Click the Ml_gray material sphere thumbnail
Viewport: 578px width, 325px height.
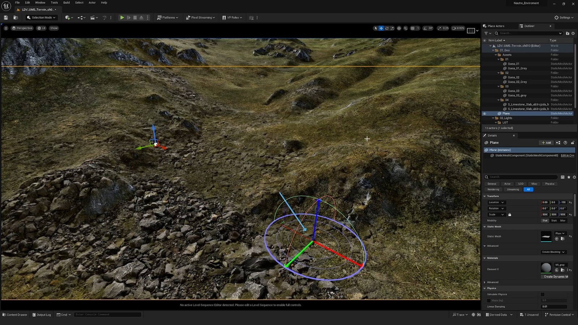point(546,268)
